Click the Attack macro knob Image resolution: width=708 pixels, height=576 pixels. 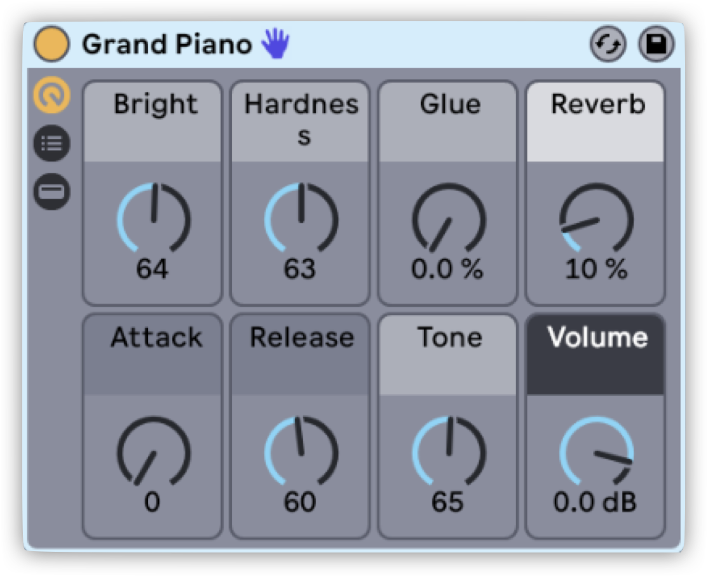click(x=154, y=451)
